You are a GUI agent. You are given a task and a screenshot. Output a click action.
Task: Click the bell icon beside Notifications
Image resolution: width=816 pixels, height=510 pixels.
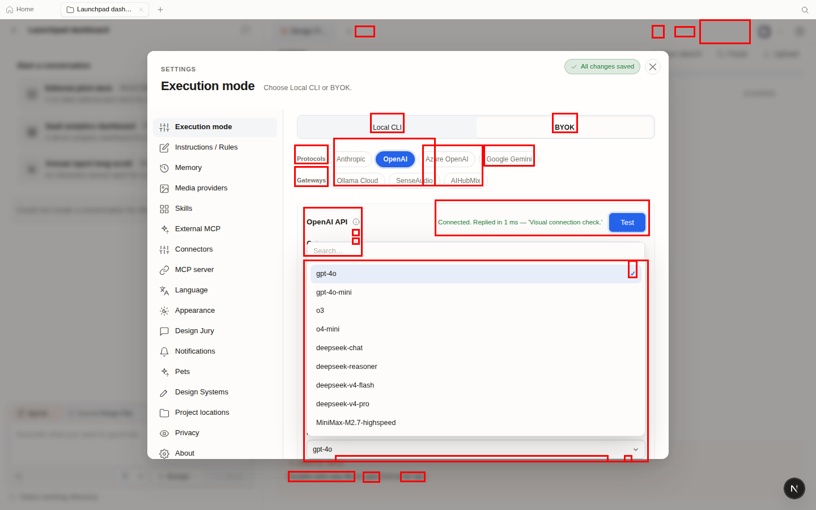pyautogui.click(x=164, y=351)
